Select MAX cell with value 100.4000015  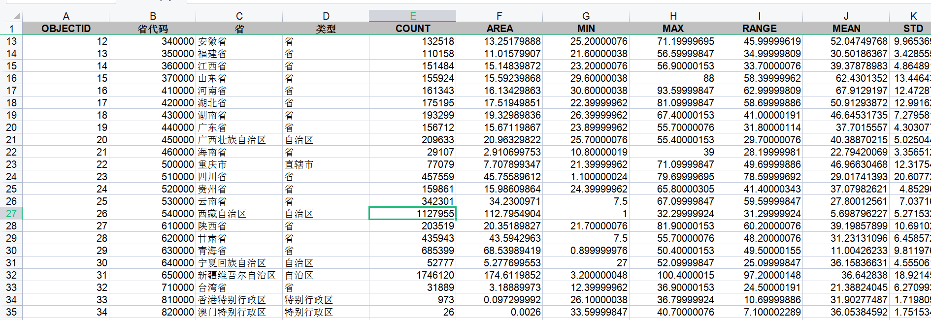[x=673, y=275]
